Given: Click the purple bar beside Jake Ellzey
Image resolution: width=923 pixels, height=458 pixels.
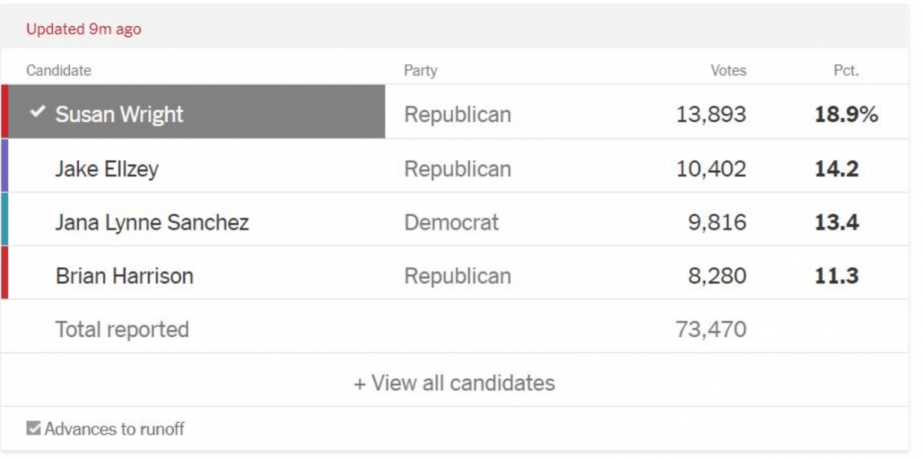Looking at the screenshot, I should 5,166.
